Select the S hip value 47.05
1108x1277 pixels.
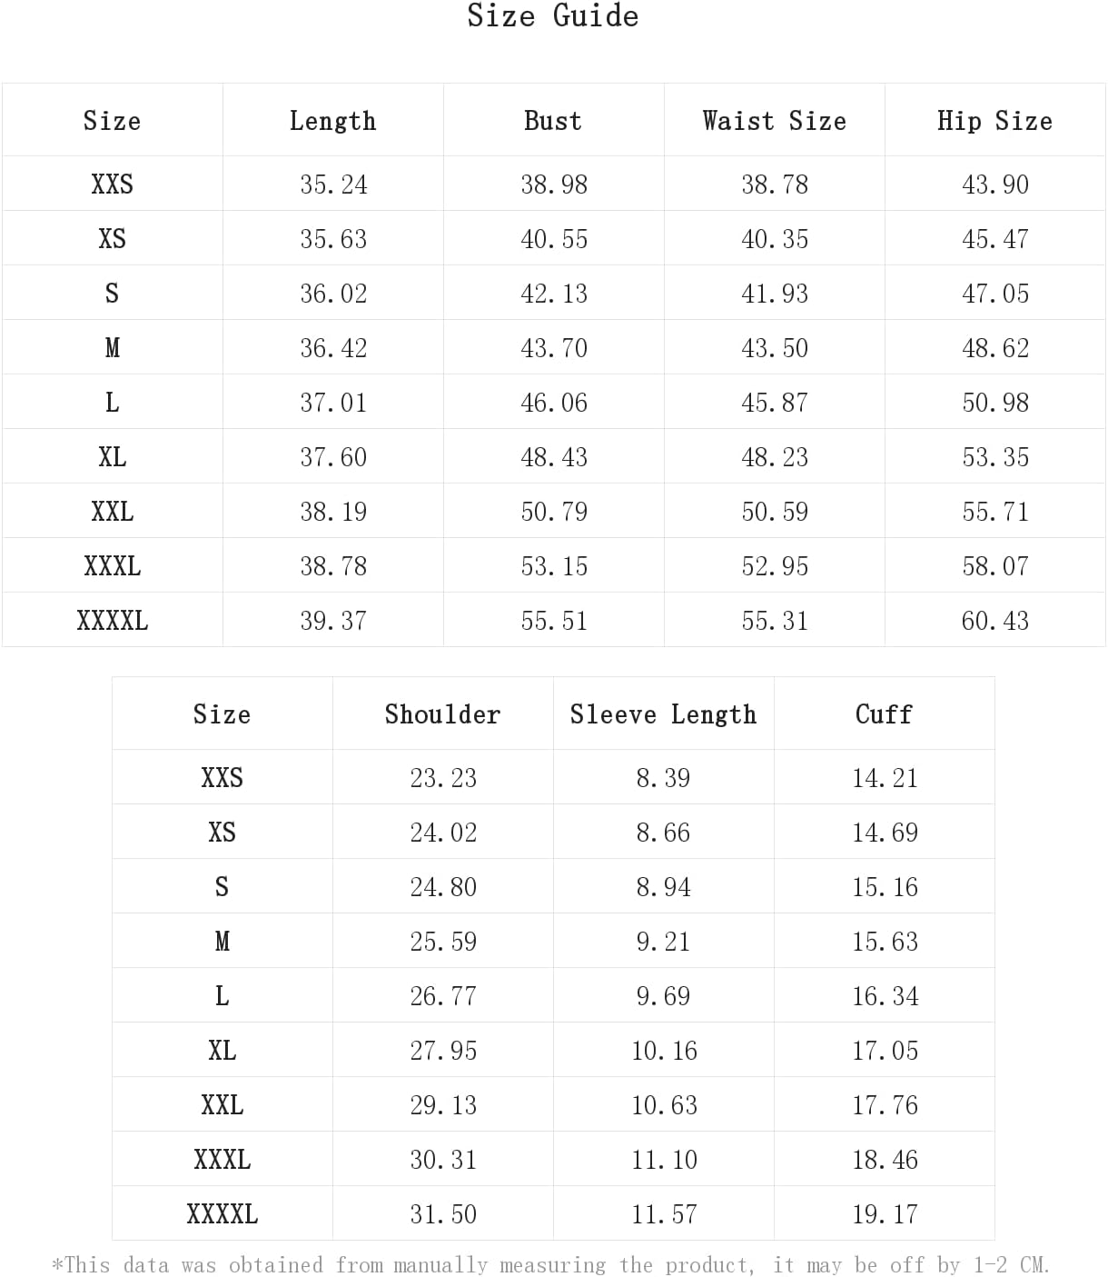coord(995,294)
